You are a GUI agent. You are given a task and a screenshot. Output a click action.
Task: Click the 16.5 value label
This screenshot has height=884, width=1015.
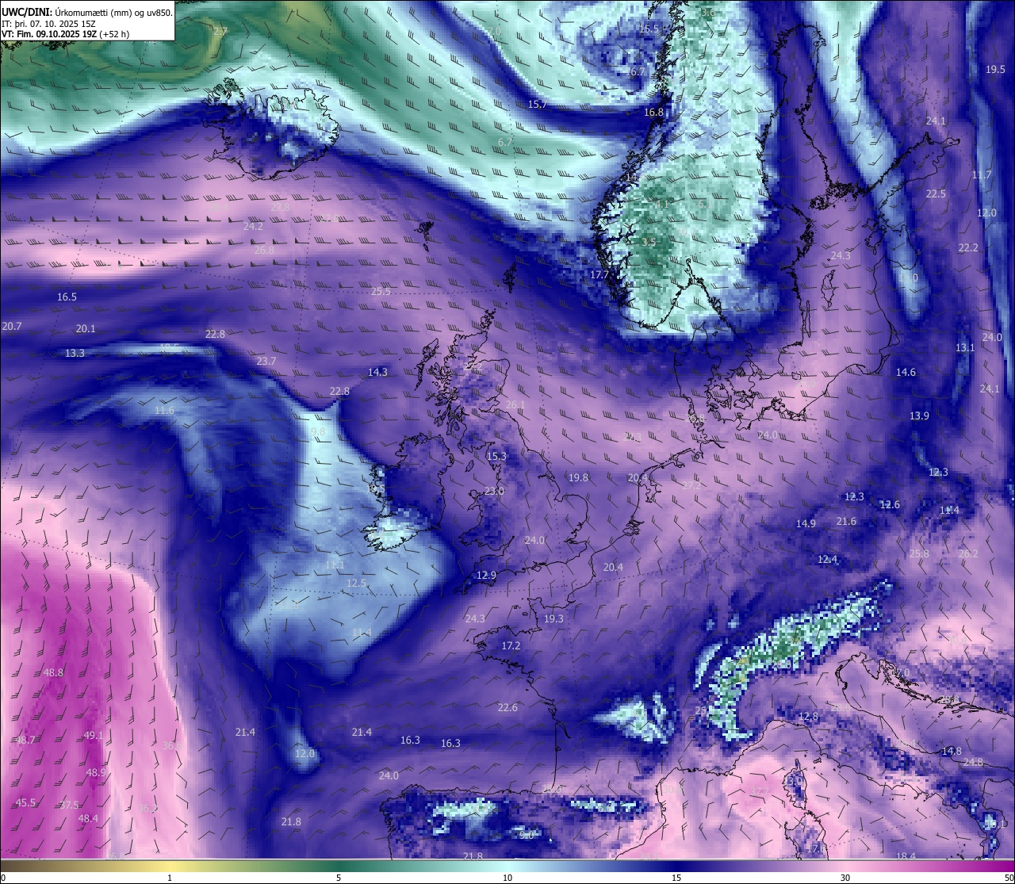tap(67, 297)
